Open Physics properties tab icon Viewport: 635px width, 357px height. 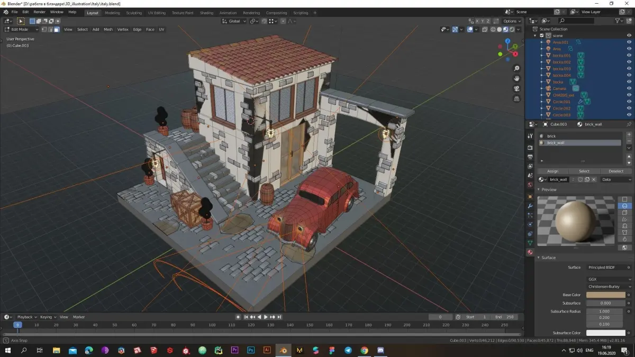click(x=530, y=224)
